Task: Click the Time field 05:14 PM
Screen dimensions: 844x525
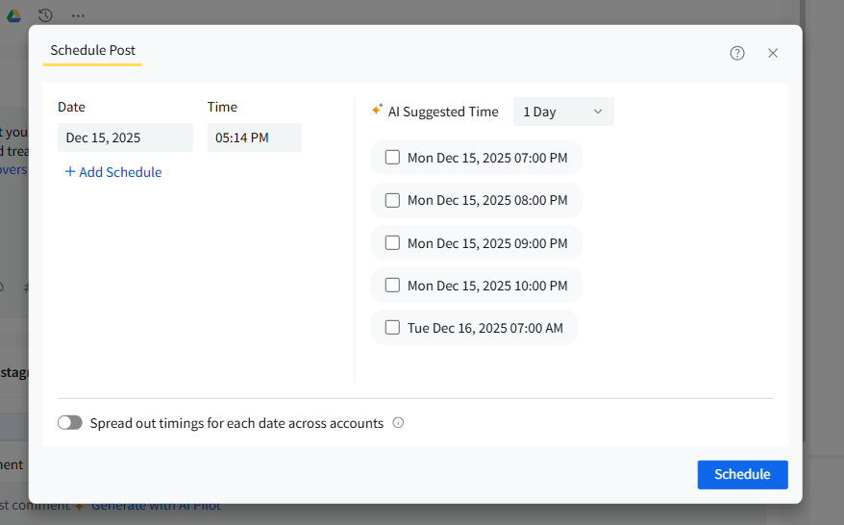Action: (x=254, y=137)
